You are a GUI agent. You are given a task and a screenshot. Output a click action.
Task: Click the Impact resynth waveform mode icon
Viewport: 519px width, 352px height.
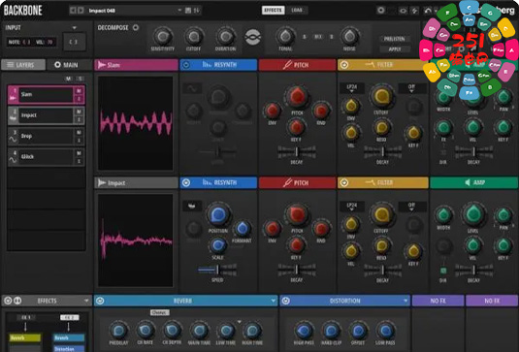(192, 207)
